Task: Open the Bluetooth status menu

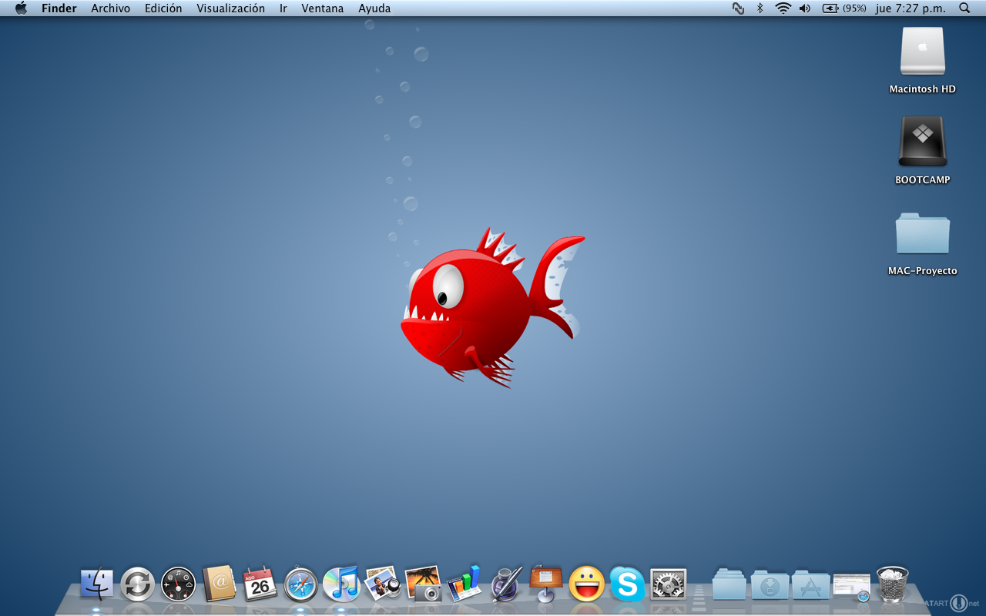Action: [760, 8]
